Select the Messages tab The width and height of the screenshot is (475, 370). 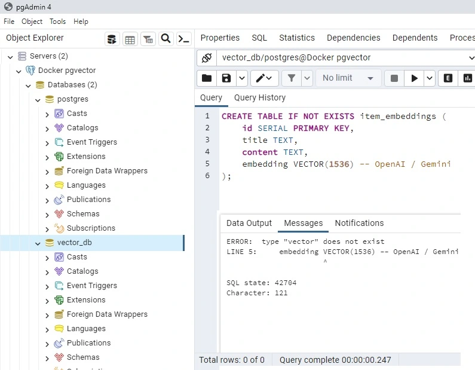[304, 223]
